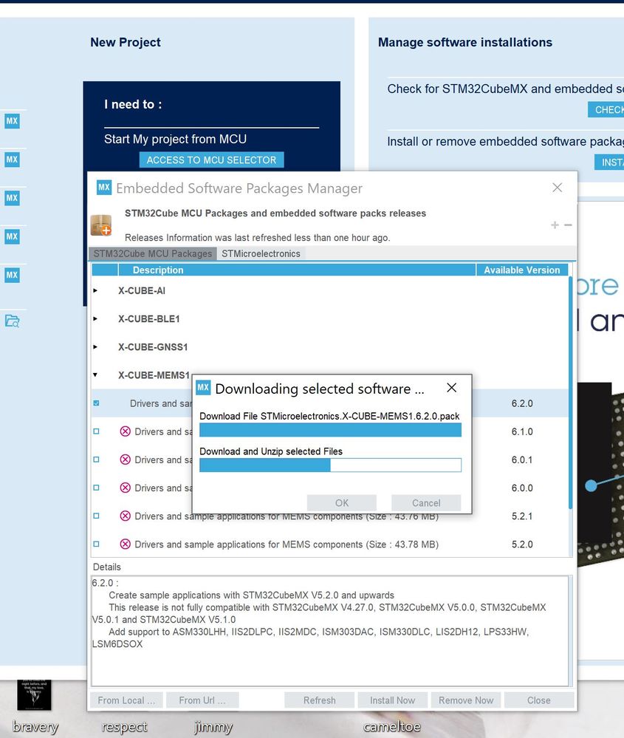Click ACCESS TO MCU SELECTOR button
The width and height of the screenshot is (624, 738).
pos(211,160)
